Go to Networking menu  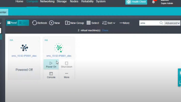pos(47,2)
